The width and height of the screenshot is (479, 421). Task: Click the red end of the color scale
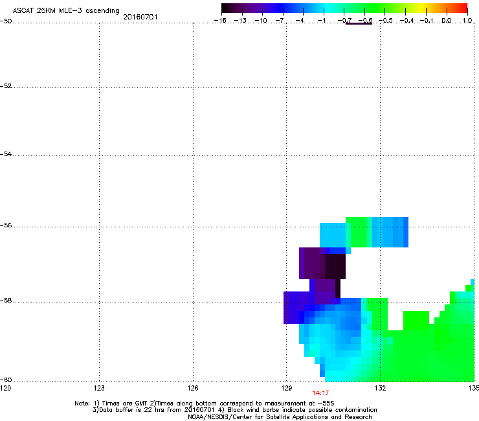coord(463,8)
